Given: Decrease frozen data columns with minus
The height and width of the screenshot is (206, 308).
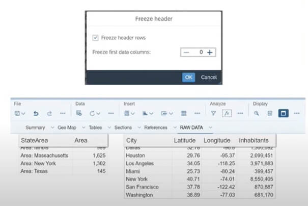Looking at the screenshot, I should (x=186, y=53).
